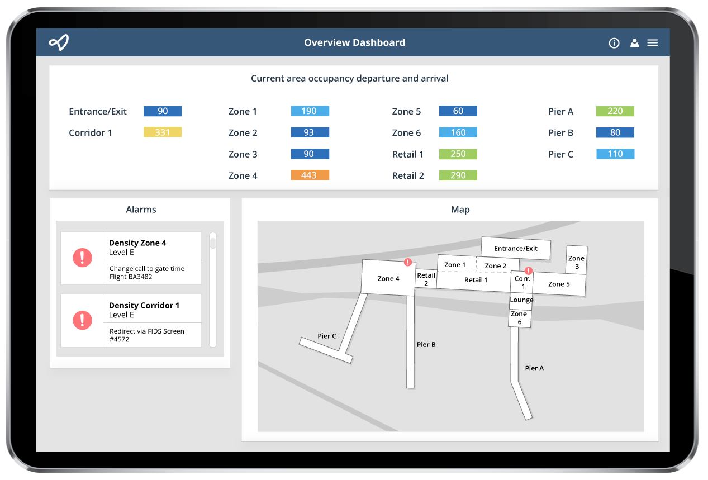Click the Pier A green occupancy value
708x480 pixels.
(x=615, y=111)
